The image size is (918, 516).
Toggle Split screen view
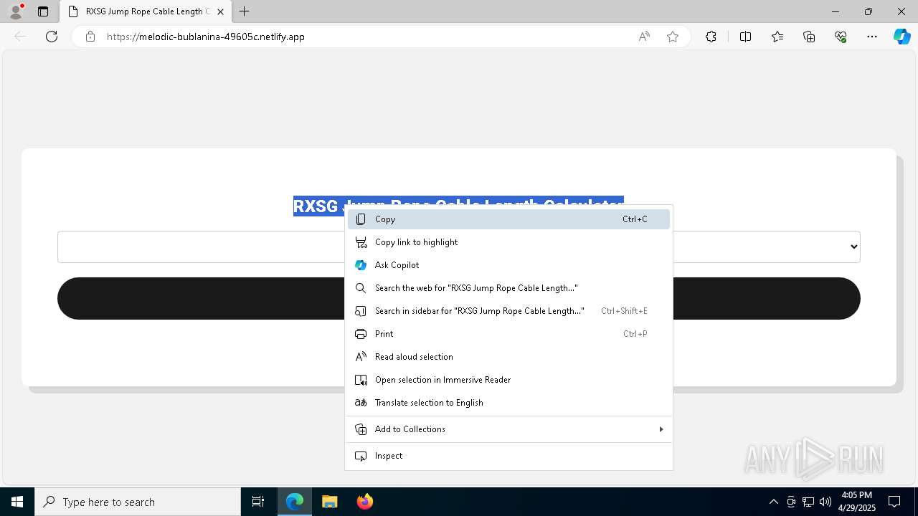pos(745,37)
